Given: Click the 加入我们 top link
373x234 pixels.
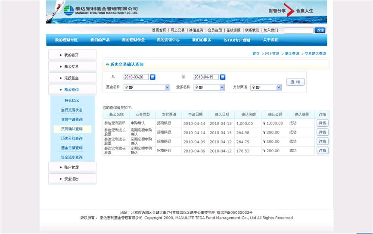Looking at the screenshot, I should coord(271,30).
